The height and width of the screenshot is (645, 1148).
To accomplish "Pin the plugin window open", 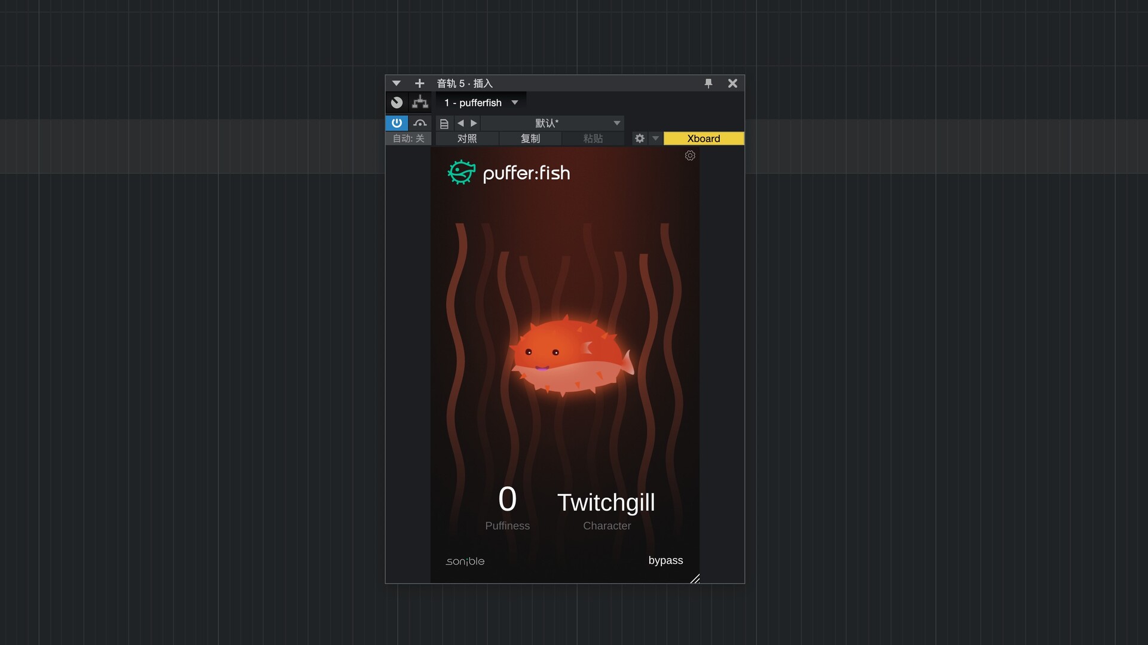I will [x=709, y=84].
